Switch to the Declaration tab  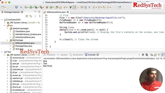[78, 55]
